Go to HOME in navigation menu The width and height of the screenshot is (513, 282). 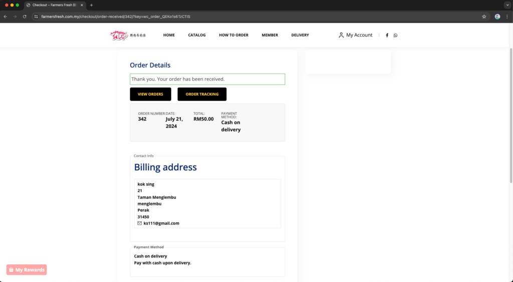point(169,35)
